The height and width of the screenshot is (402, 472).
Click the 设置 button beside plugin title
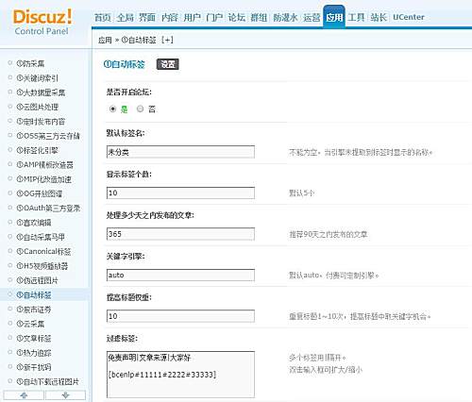pos(168,64)
